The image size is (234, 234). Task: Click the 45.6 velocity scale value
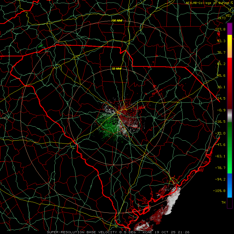point(221,75)
